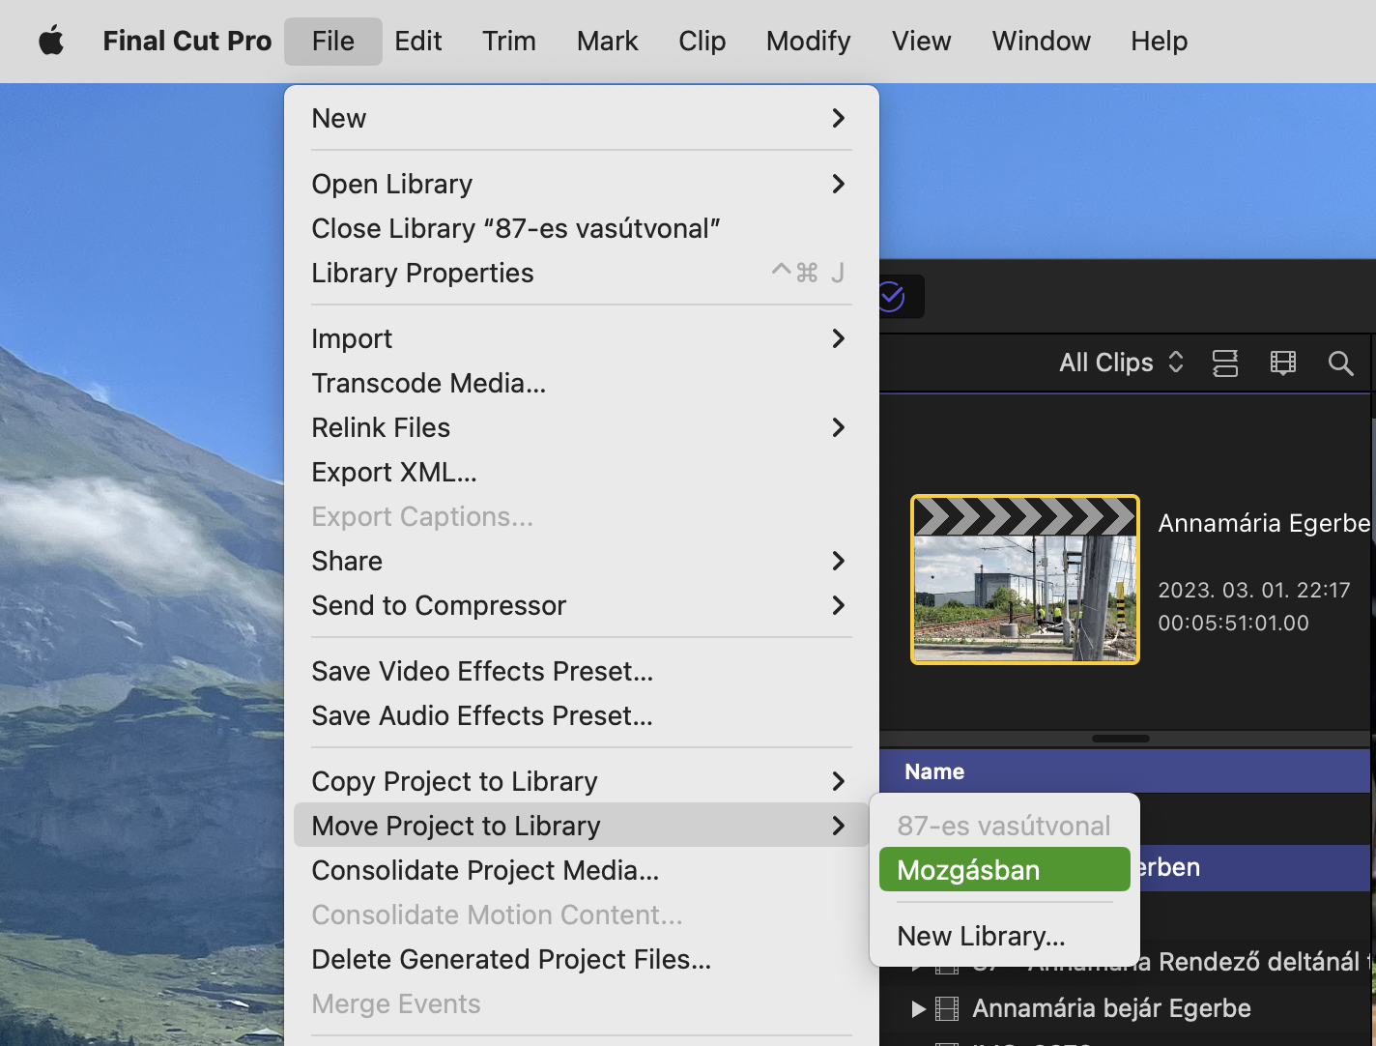
Task: Expand the Annamária bejár Egerbe clip
Action: click(x=918, y=1009)
